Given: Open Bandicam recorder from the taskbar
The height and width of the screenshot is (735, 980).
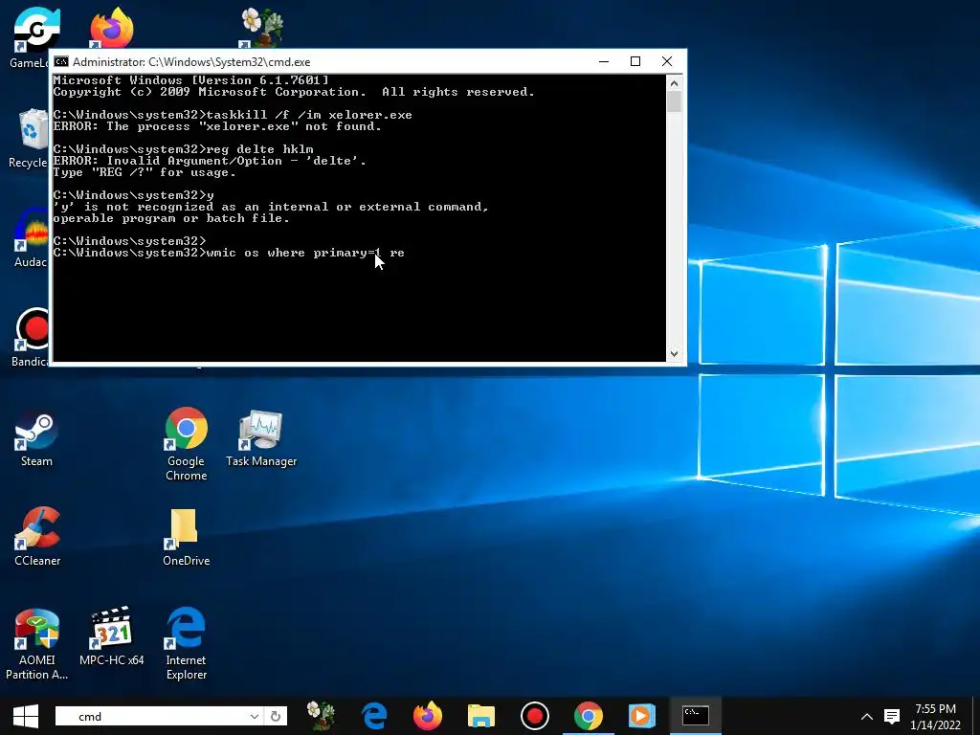Looking at the screenshot, I should [534, 716].
